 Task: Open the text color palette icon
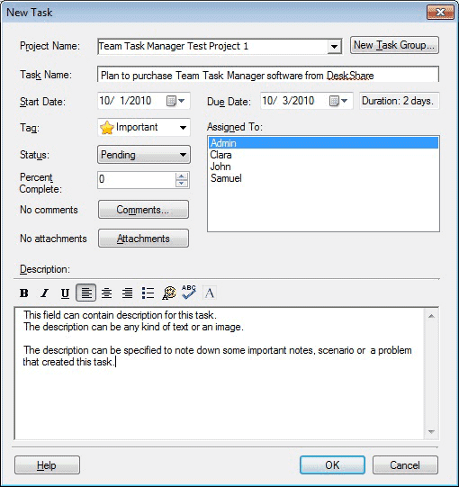pos(168,293)
